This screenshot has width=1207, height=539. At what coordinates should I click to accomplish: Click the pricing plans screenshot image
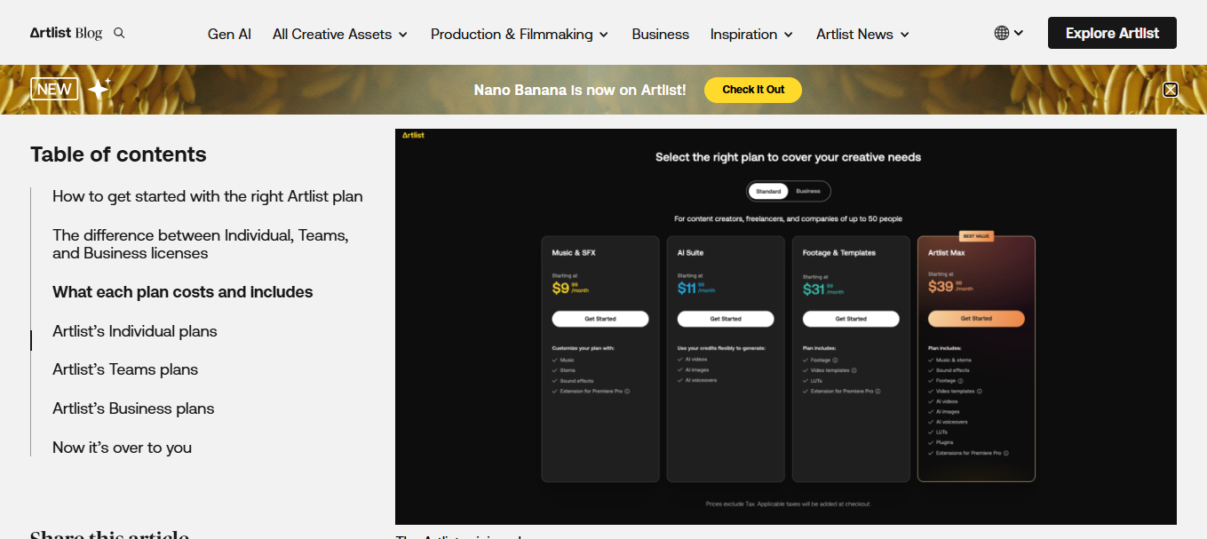pyautogui.click(x=785, y=326)
